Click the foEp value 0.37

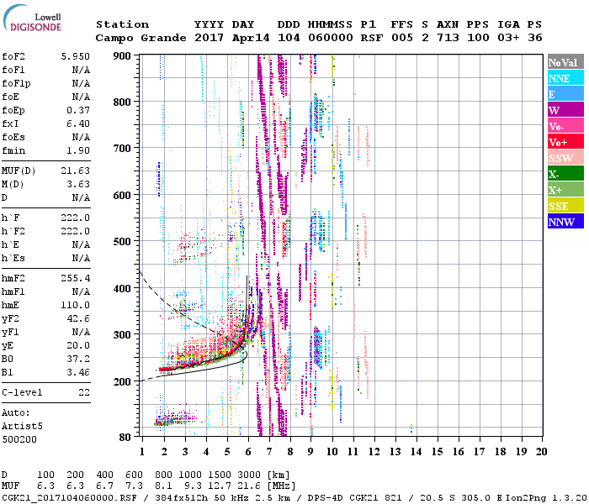point(78,110)
